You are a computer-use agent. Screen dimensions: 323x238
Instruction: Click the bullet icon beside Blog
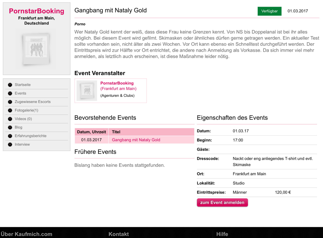click(x=10, y=127)
